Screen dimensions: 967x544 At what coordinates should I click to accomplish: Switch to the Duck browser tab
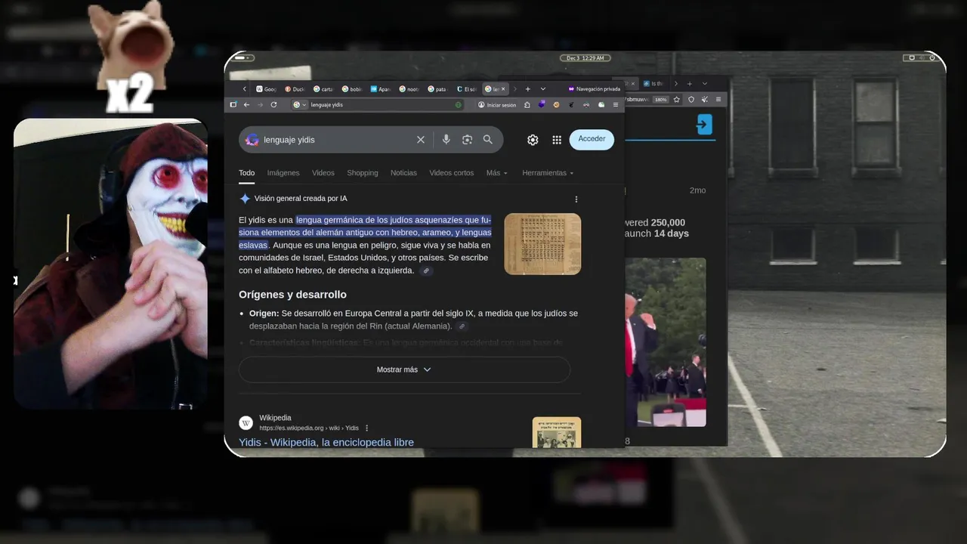(x=295, y=89)
